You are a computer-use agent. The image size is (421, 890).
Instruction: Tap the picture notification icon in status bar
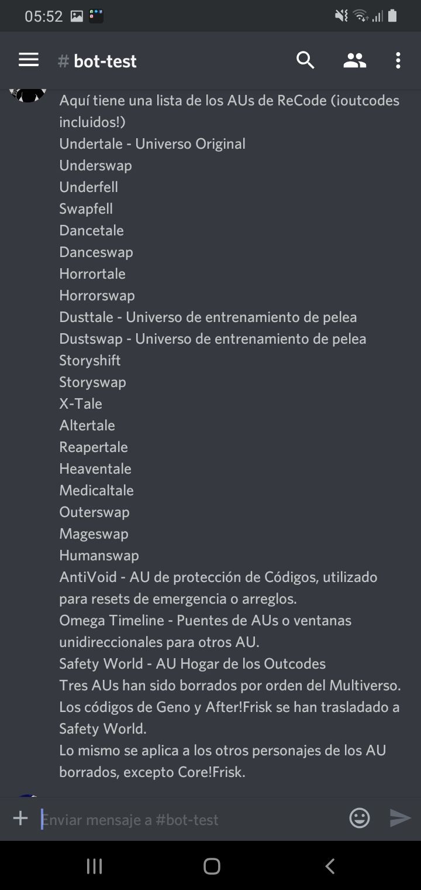coord(77,16)
